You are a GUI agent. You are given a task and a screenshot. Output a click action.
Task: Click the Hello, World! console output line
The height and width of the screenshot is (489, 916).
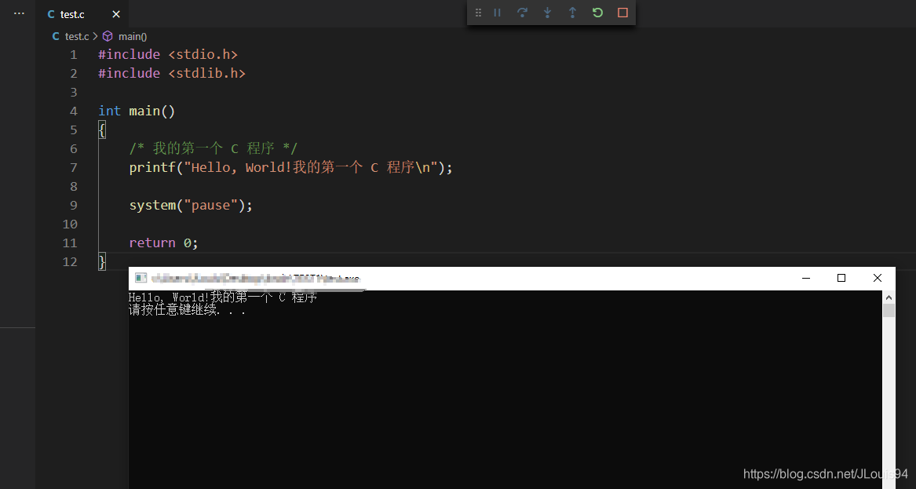point(223,297)
